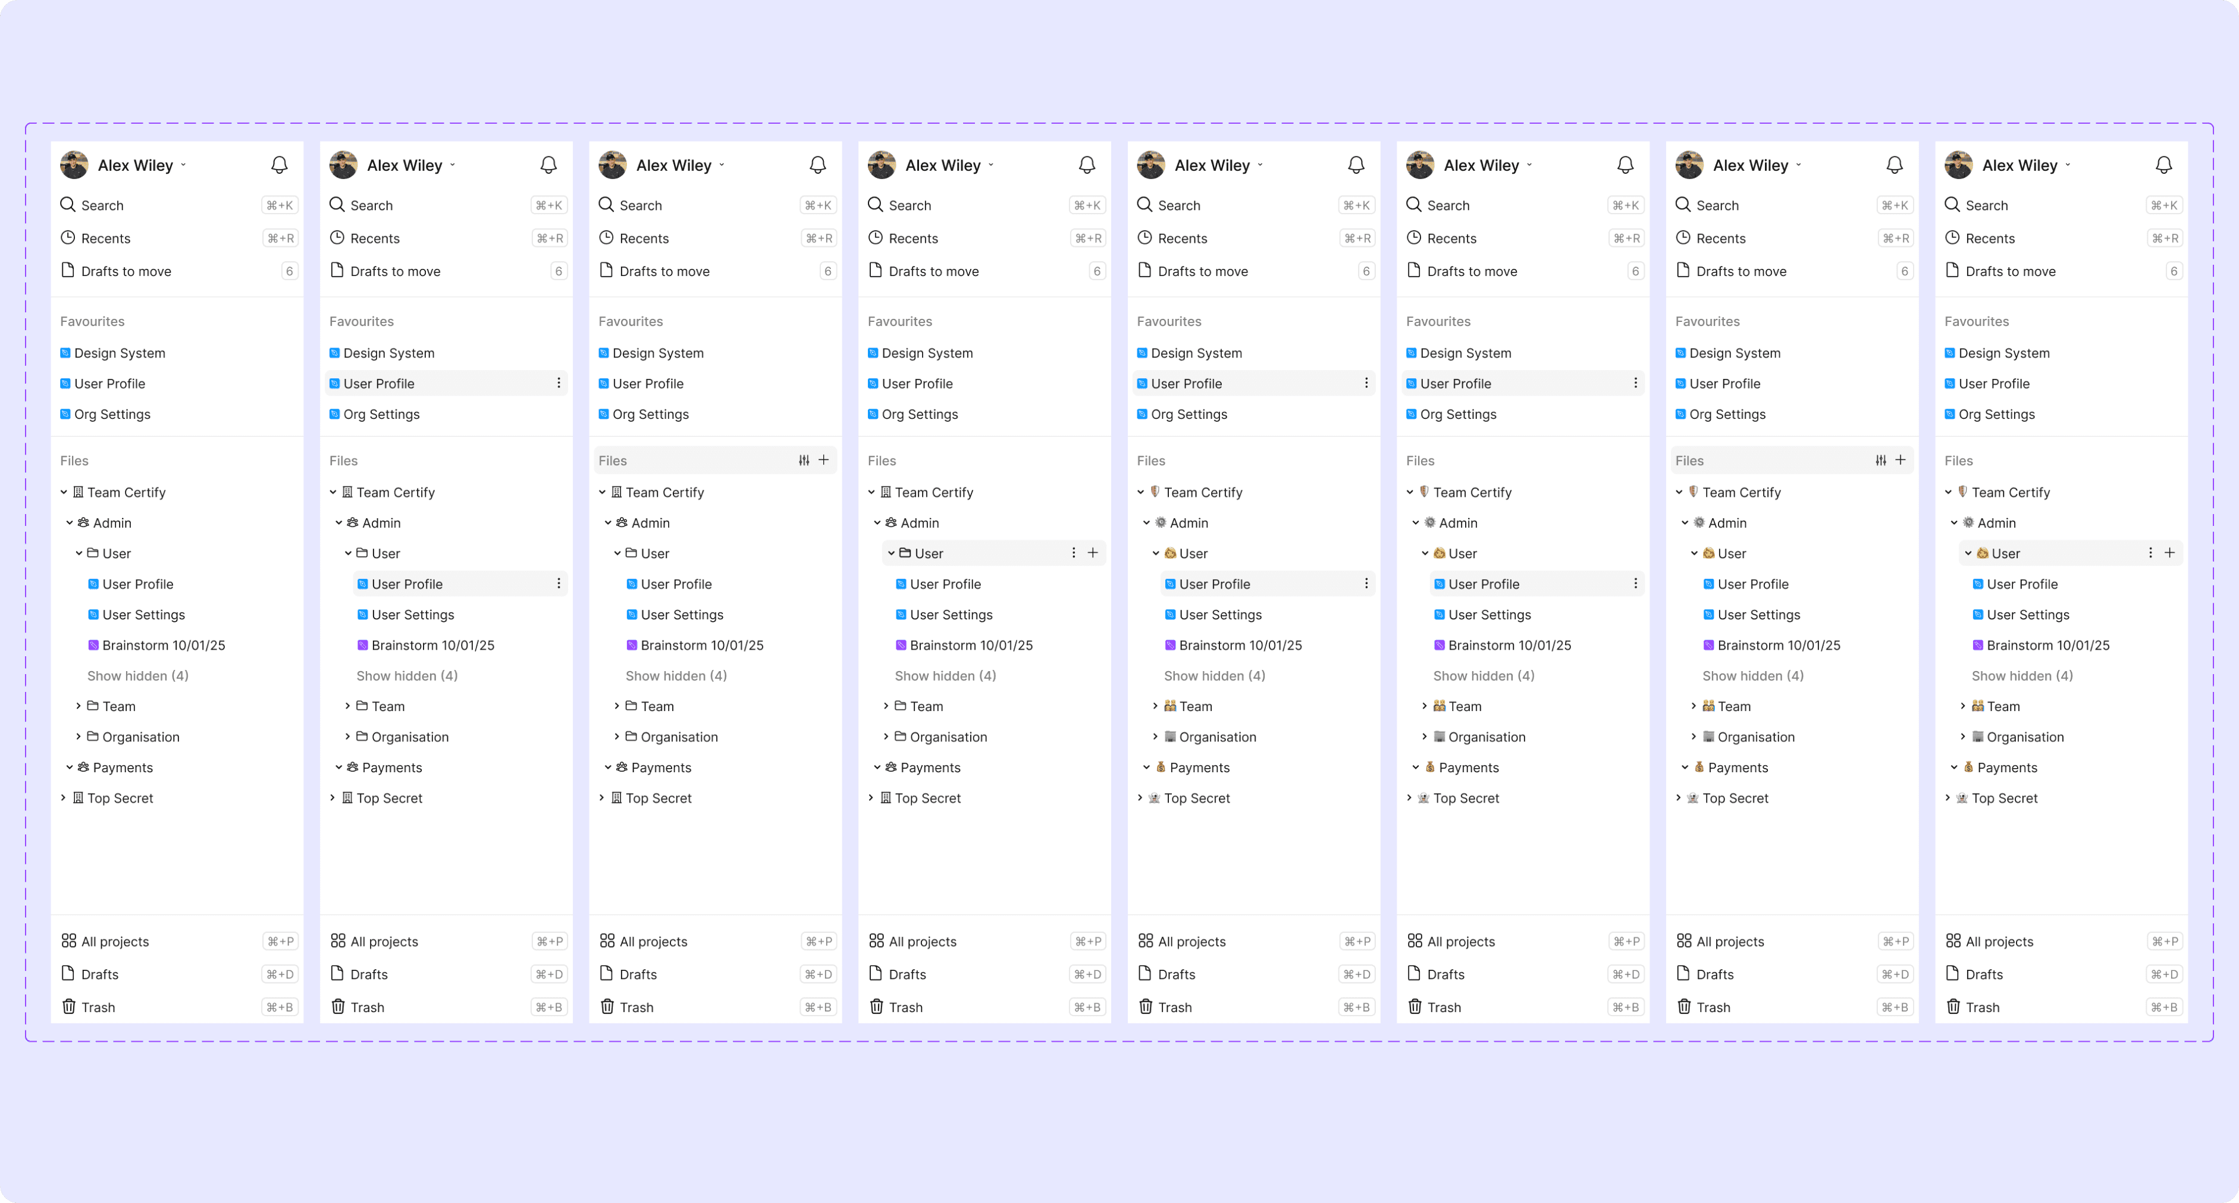2239x1203 pixels.
Task: Click the building icon beside Top Secret in first sidebar
Action: pos(79,798)
